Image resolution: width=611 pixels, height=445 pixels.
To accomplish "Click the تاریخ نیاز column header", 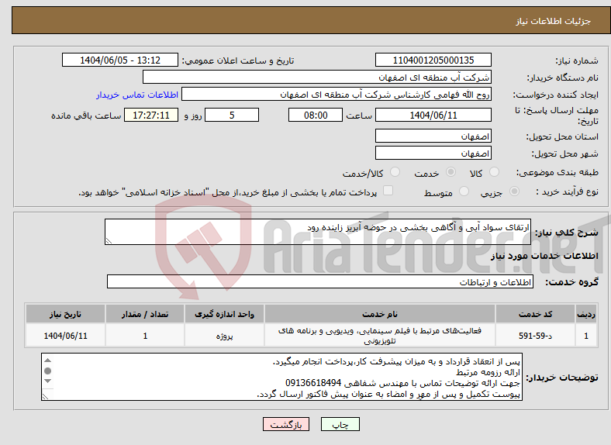I will point(65,314).
